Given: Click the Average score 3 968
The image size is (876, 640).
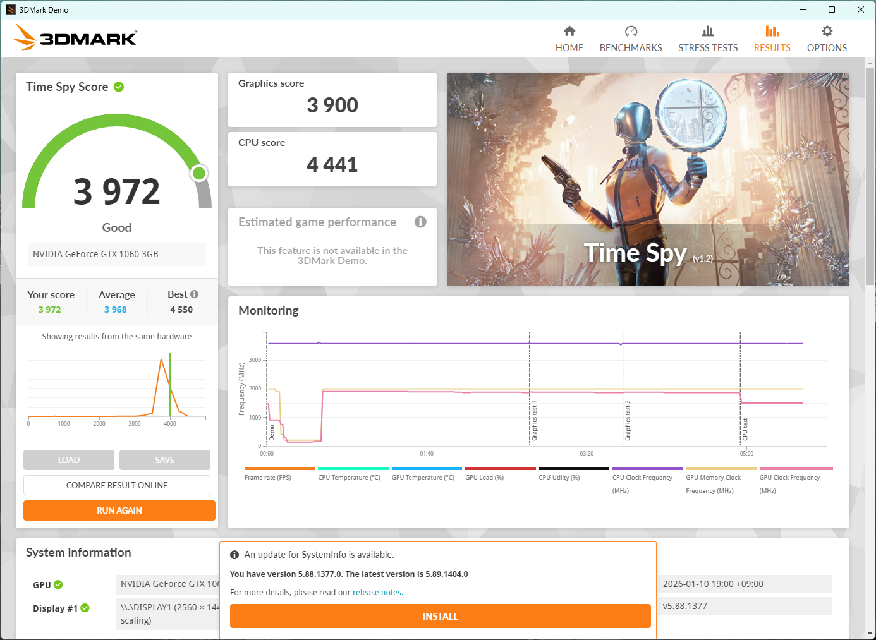Looking at the screenshot, I should pos(116,310).
